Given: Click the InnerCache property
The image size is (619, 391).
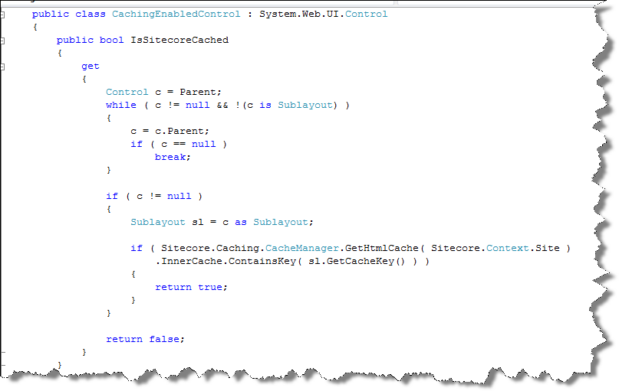Looking at the screenshot, I should point(193,261).
